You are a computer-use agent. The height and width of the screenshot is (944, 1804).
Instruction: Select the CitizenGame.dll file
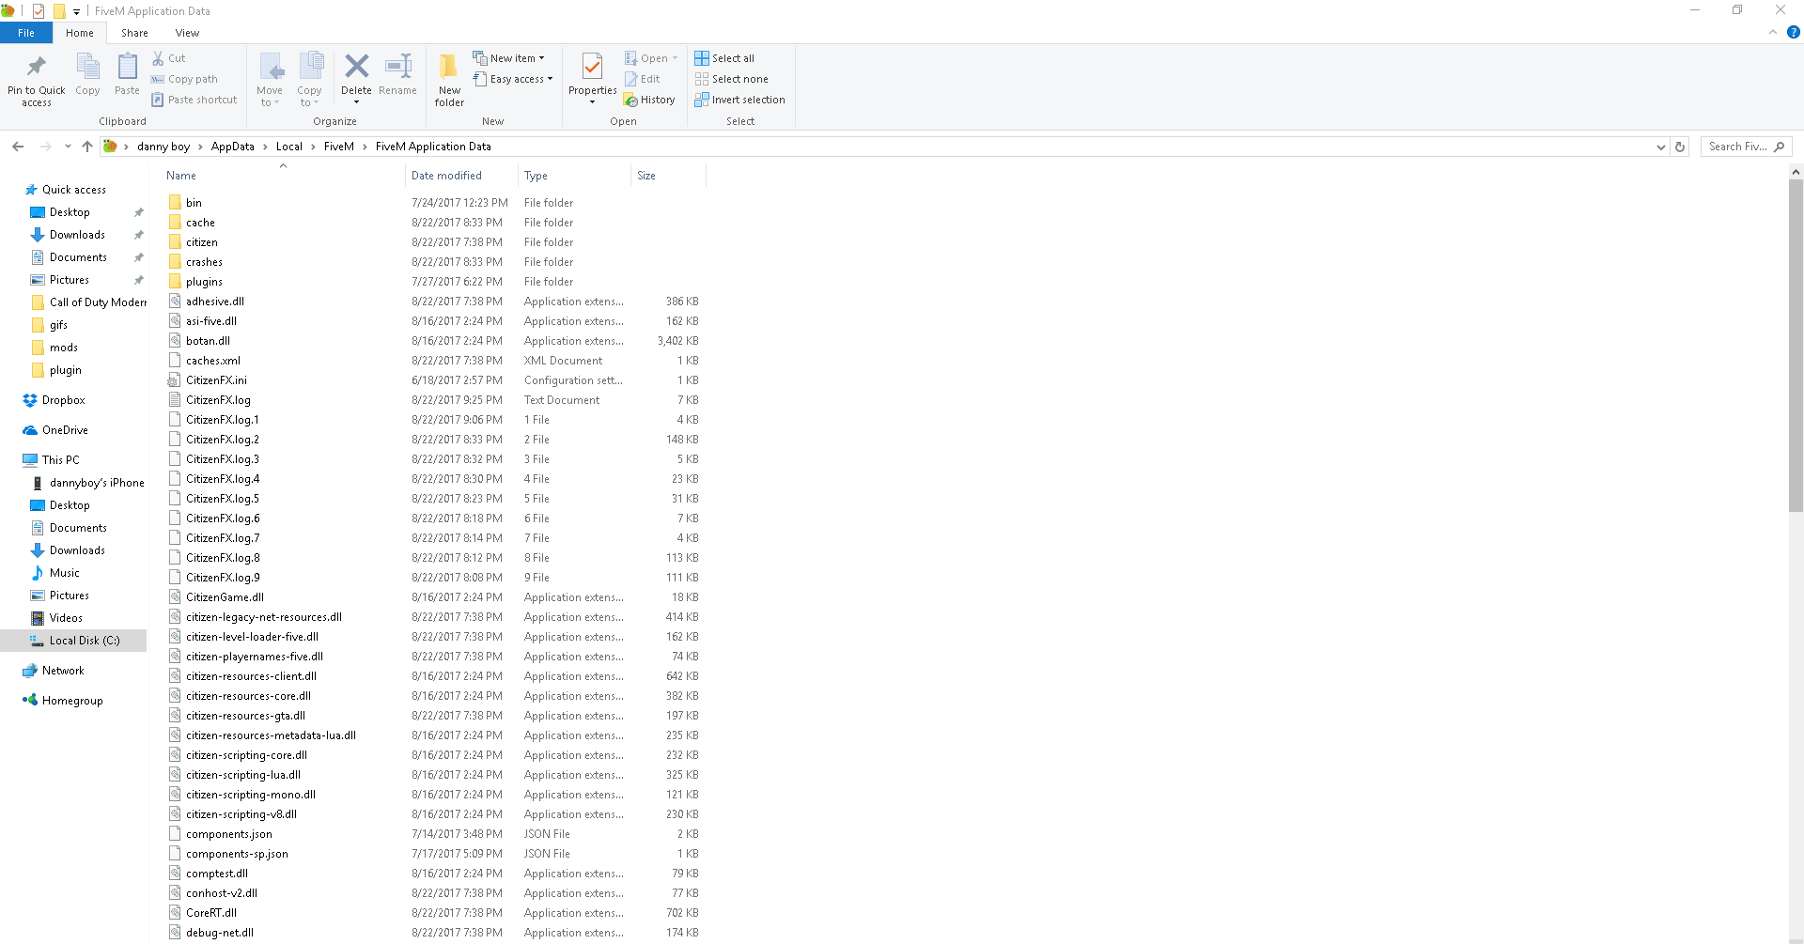(225, 597)
